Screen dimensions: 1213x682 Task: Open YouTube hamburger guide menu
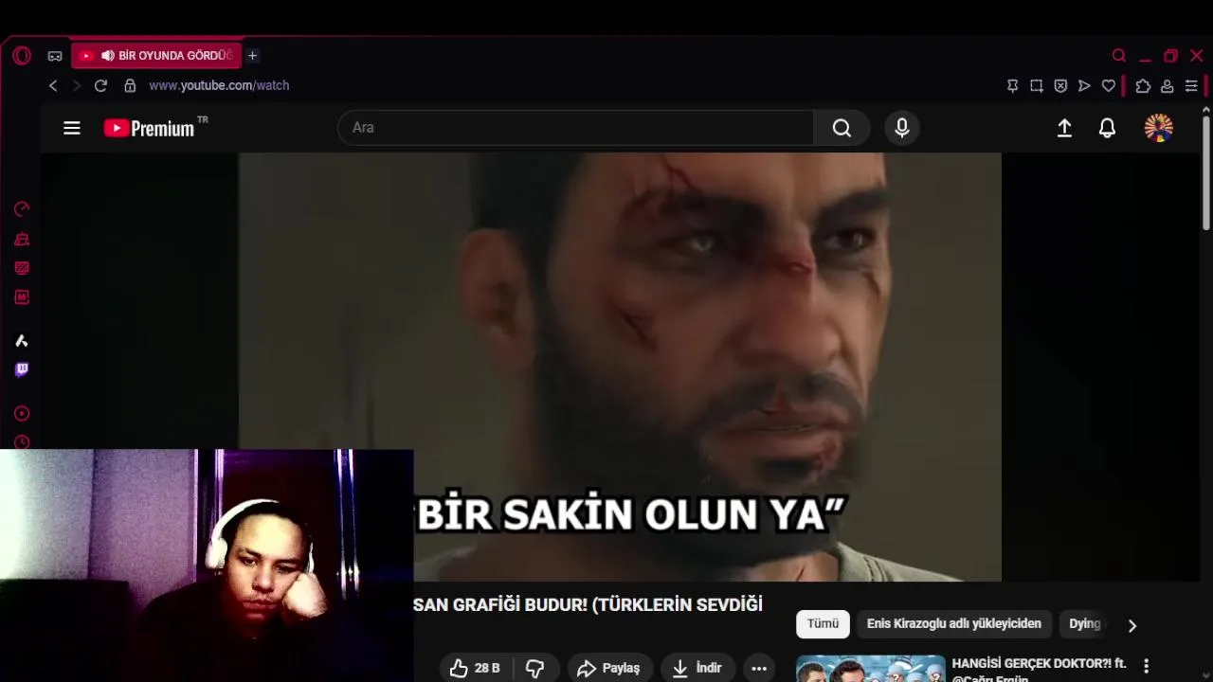72,128
